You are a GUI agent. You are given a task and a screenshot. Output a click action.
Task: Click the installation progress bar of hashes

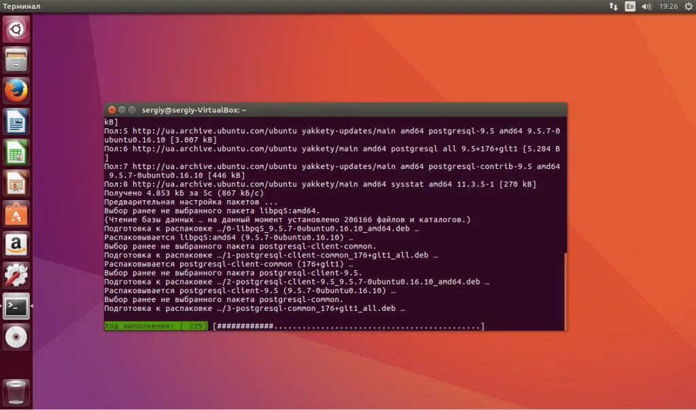(x=349, y=327)
